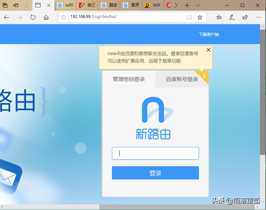The image size is (266, 210).
Task: Switch to the '家用' browser tab
Action: click(131, 5)
